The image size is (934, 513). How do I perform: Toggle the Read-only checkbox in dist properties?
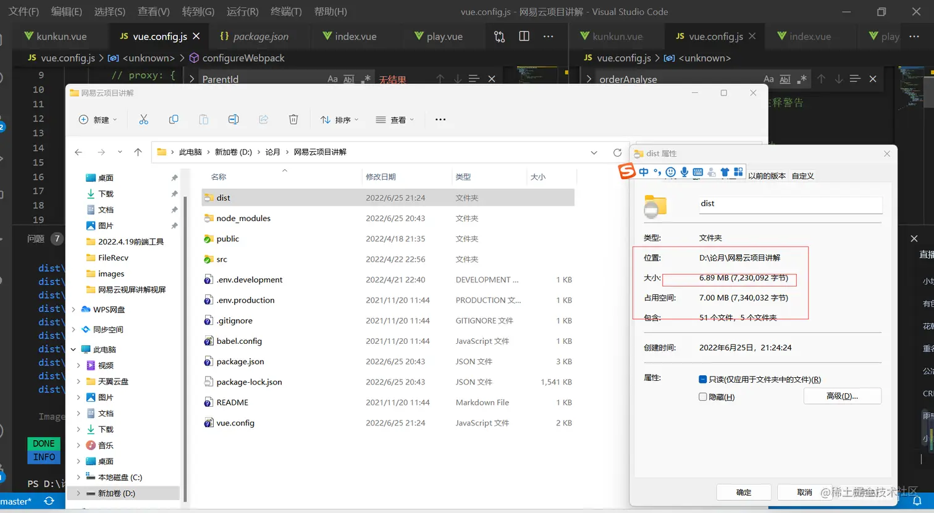[x=703, y=380]
